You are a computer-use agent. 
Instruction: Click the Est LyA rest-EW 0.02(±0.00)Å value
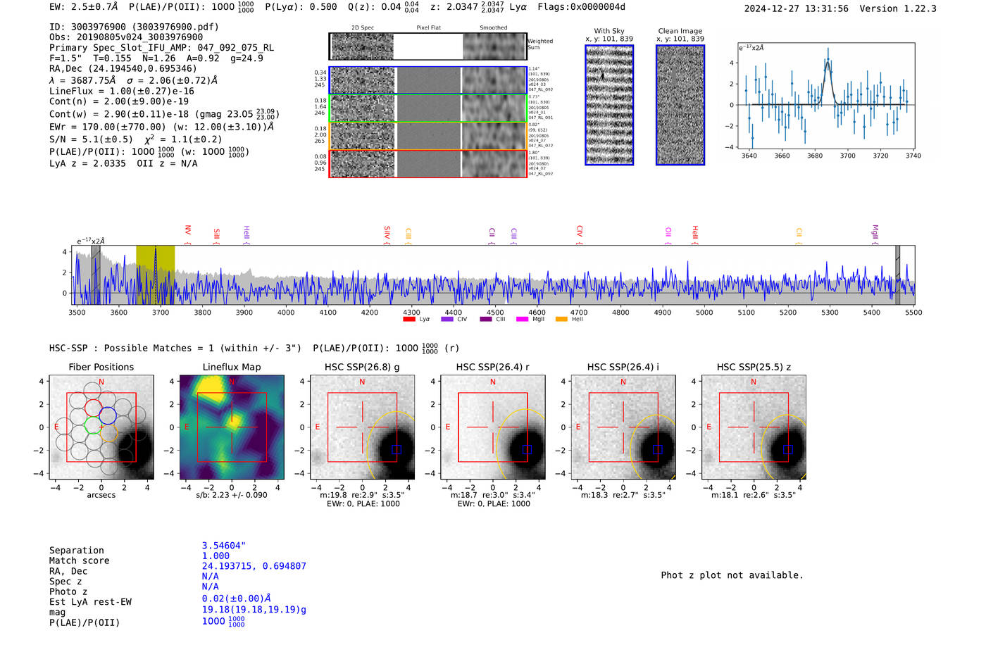point(237,598)
